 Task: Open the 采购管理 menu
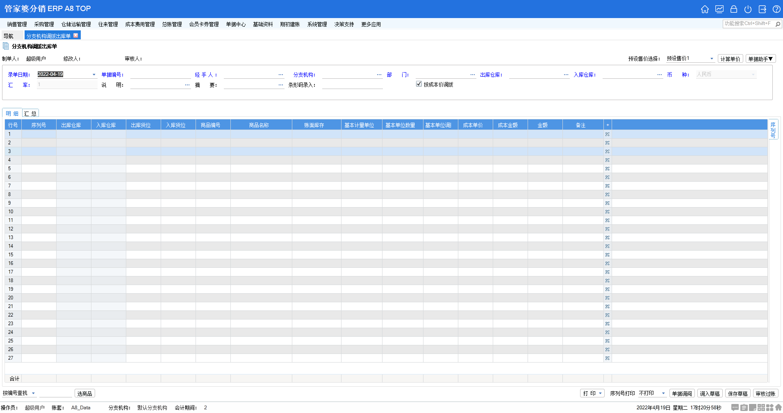pos(44,24)
